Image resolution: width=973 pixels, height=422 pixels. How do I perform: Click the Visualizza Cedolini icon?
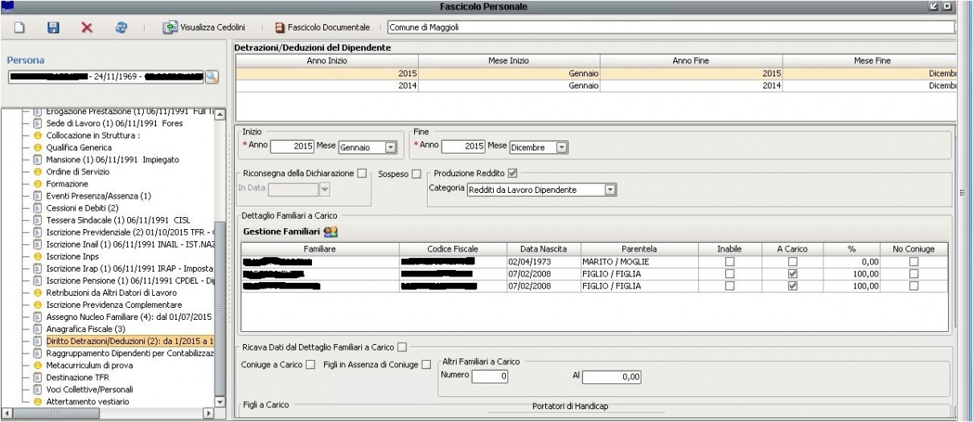coord(170,27)
